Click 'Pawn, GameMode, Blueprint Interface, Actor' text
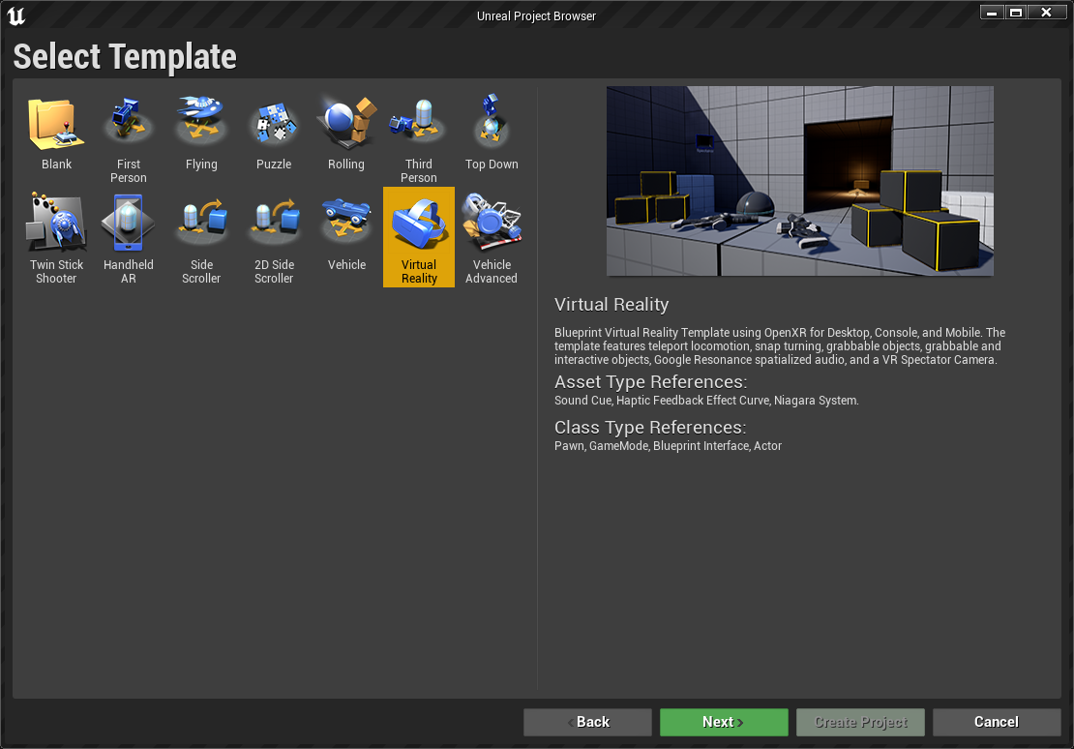1074x749 pixels. 668,446
